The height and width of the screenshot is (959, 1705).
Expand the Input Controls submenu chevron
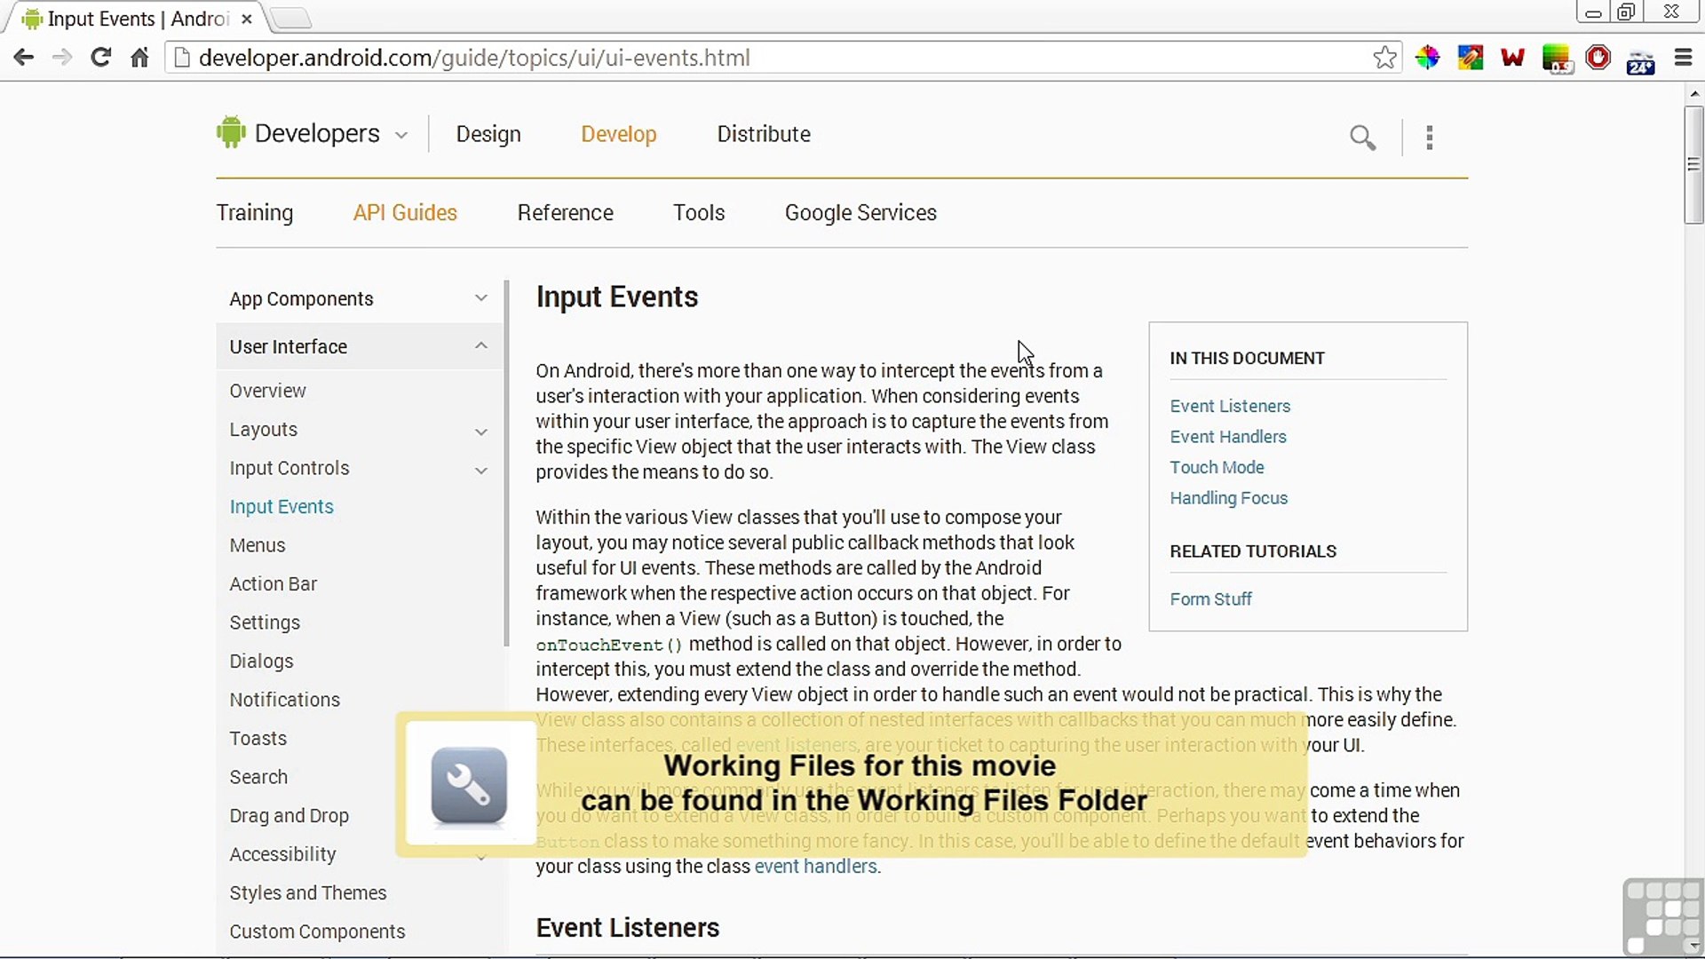(480, 471)
